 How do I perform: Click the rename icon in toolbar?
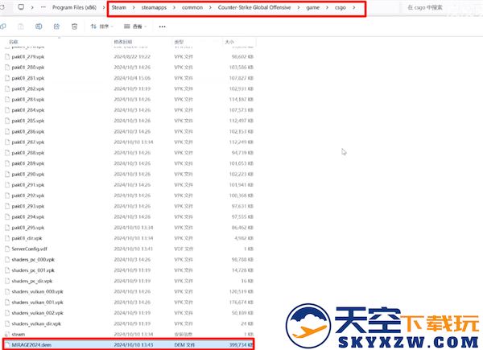(x=39, y=27)
